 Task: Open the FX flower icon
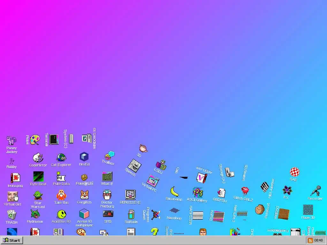coord(287,190)
